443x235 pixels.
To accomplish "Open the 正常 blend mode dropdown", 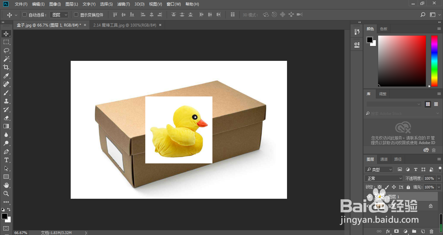I will 384,178.
